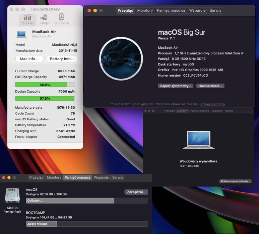The height and width of the screenshot is (234, 259).
Task: Click the Procesor 1,7 GHz Intel Core i7 line
Action: click(x=201, y=53)
